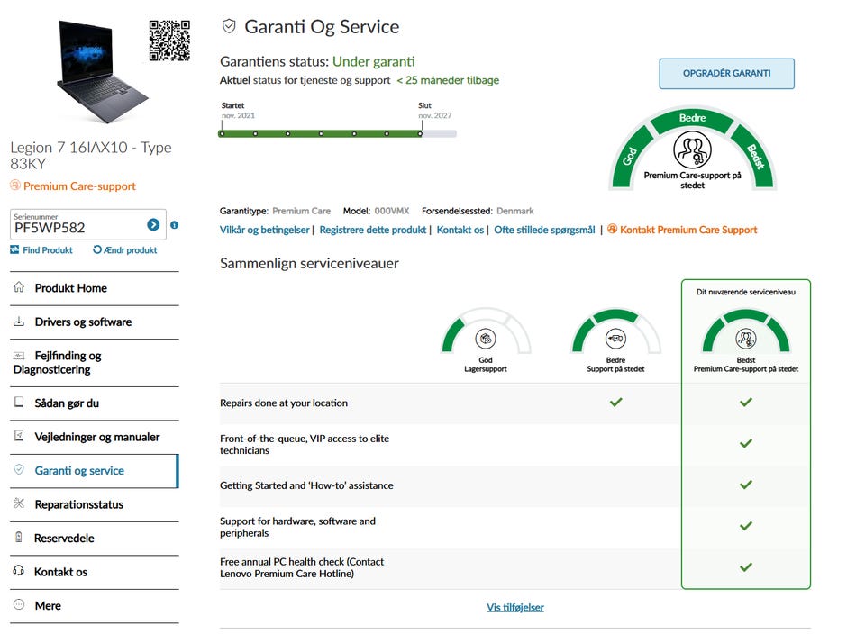Expand the Mere menu item
Viewport: 865px width, 634px height.
[95, 606]
